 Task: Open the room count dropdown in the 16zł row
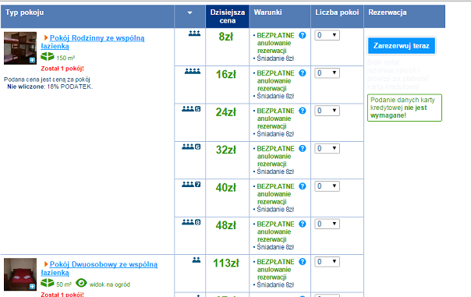327,73
